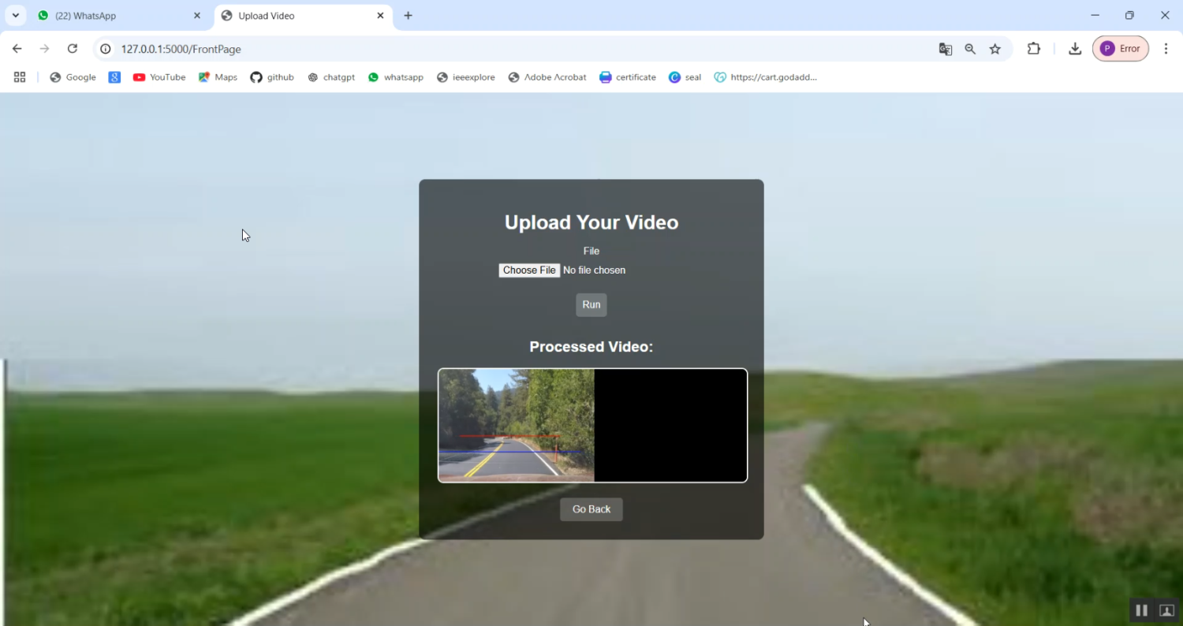Open the YouTube bookmark
The image size is (1183, 626).
[x=159, y=76]
